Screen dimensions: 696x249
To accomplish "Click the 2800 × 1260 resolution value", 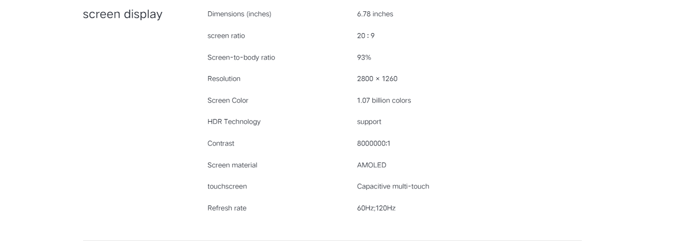I will 377,79.
